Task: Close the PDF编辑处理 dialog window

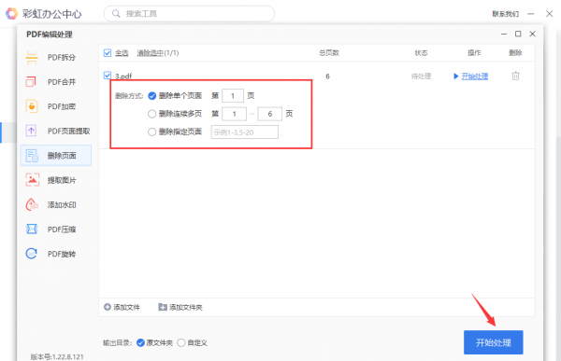Action: (x=532, y=34)
